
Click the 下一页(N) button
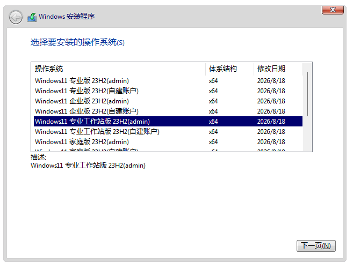click(316, 246)
